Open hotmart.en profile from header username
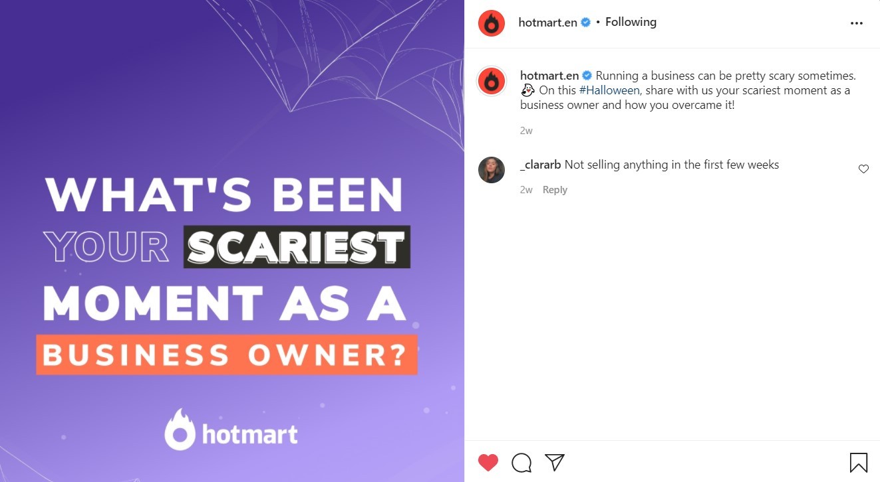 coord(548,22)
